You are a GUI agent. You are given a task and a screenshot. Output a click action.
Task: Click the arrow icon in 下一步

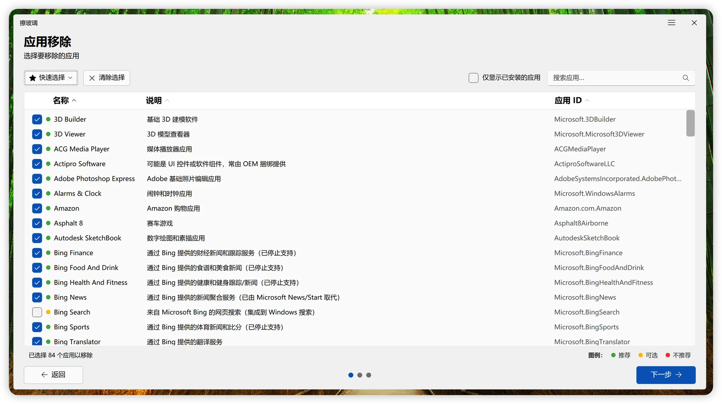tap(679, 375)
